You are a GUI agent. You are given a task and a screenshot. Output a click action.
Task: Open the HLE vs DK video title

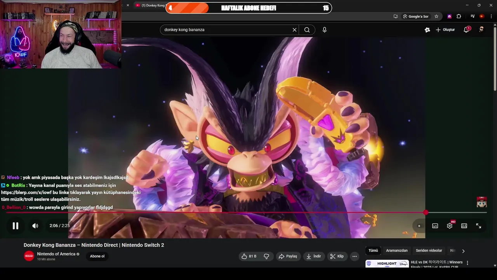[x=437, y=264]
